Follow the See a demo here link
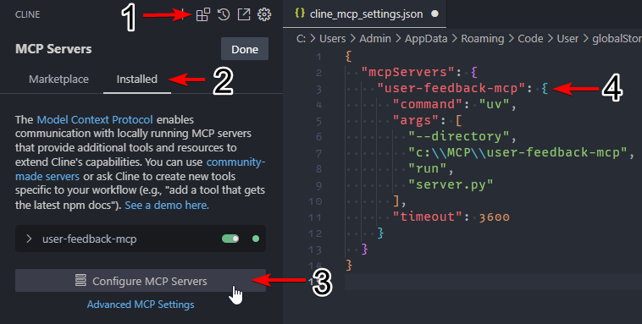This screenshot has height=324, width=642. [167, 206]
